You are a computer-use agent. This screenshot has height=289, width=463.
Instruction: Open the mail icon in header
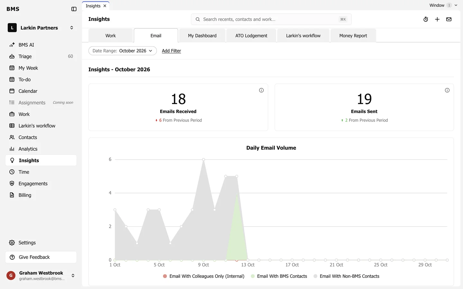pos(449,19)
